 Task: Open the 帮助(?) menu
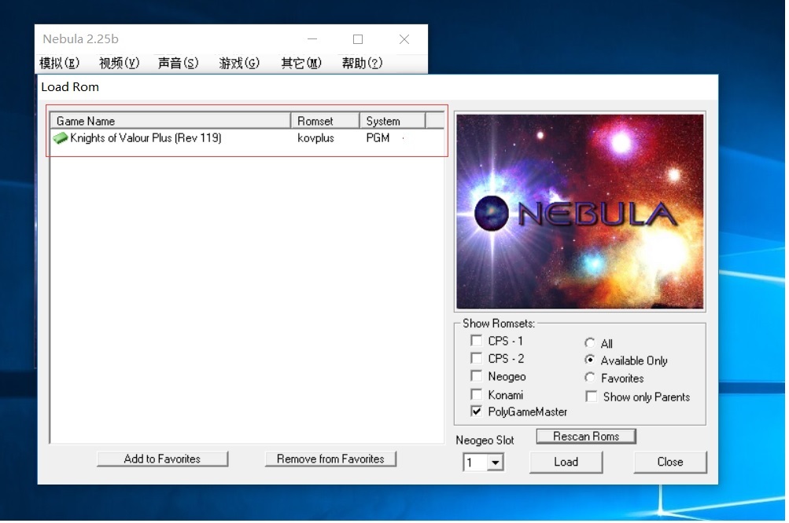click(x=363, y=63)
